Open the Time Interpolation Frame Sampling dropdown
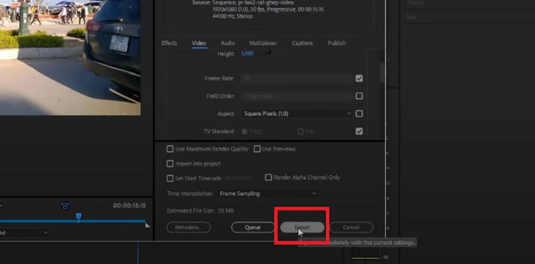The image size is (535, 264). pos(267,193)
